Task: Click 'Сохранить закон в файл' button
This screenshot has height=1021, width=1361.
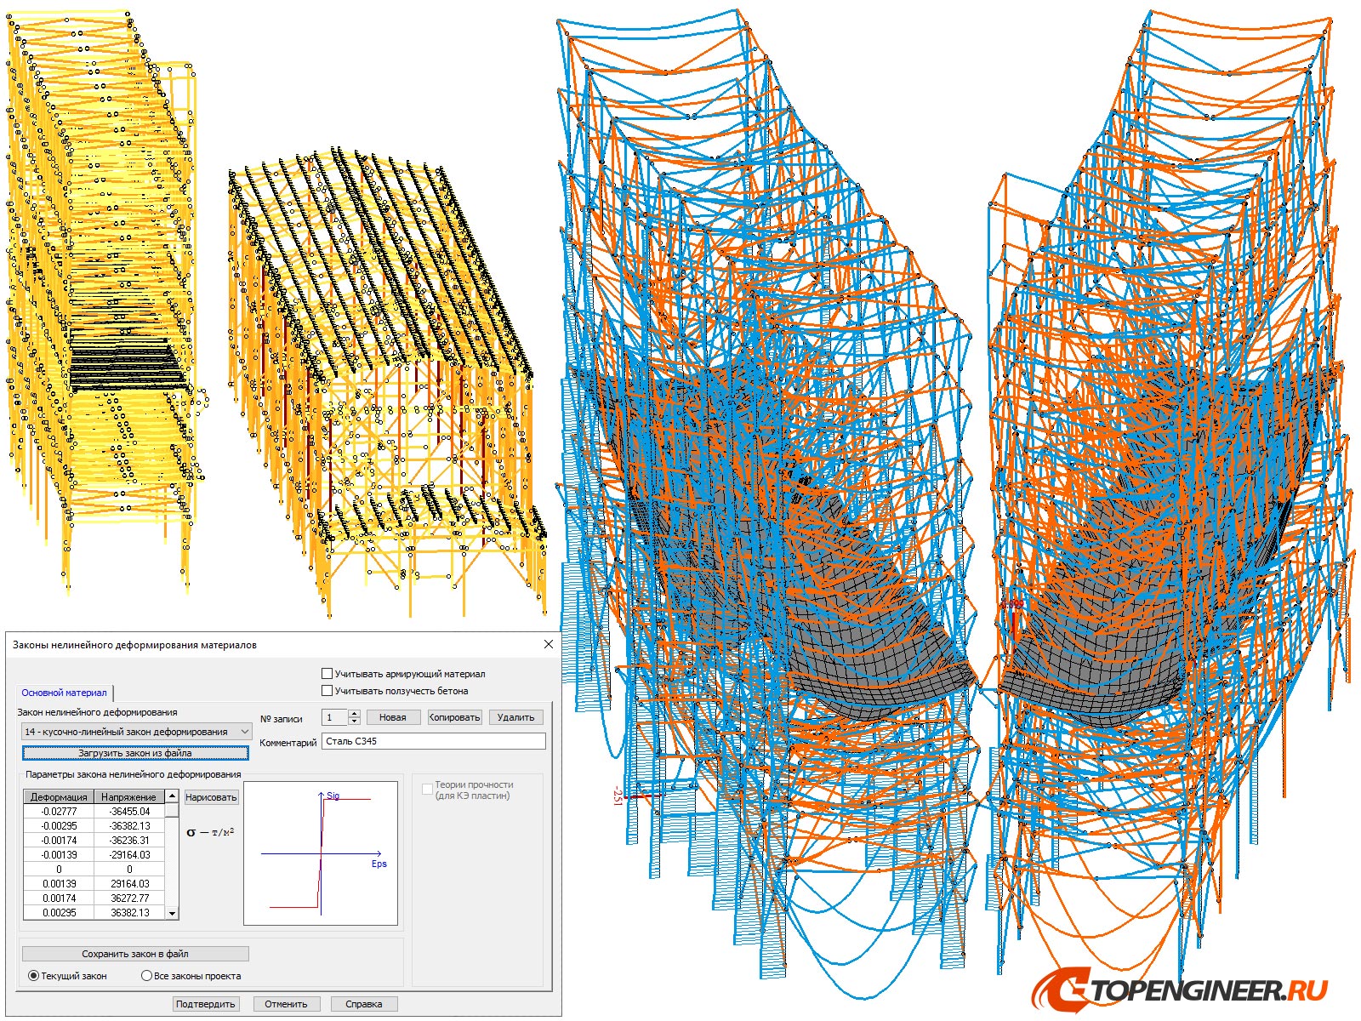Action: click(x=135, y=954)
